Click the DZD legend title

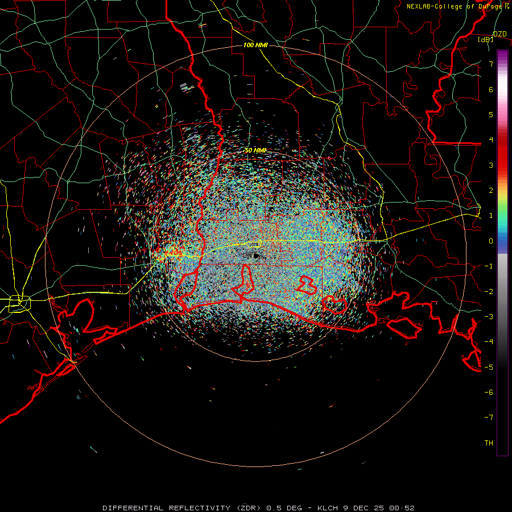(x=499, y=34)
